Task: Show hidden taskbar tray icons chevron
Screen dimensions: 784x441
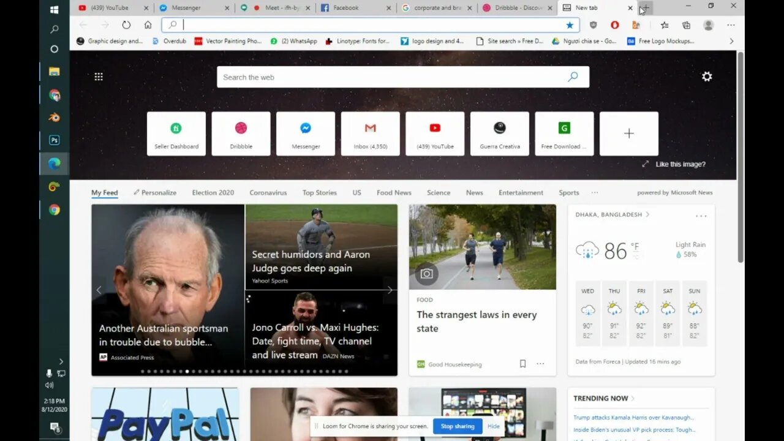Action: [61, 361]
